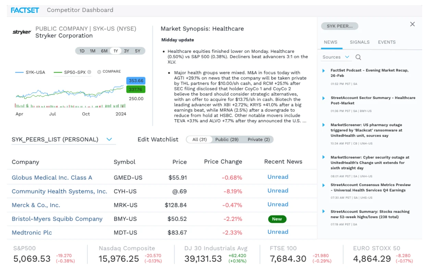Filter watchlist to Public (29)
This screenshot has width=429, height=270.
[x=227, y=139]
